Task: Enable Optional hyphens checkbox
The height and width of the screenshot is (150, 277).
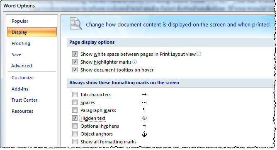Action: click(75, 126)
